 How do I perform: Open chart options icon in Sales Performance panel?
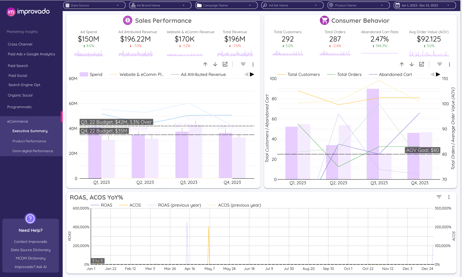225,64
